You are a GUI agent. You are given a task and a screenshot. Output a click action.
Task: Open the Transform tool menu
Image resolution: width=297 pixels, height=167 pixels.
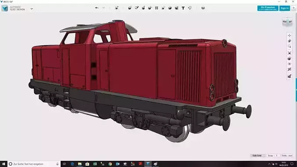point(116,8)
